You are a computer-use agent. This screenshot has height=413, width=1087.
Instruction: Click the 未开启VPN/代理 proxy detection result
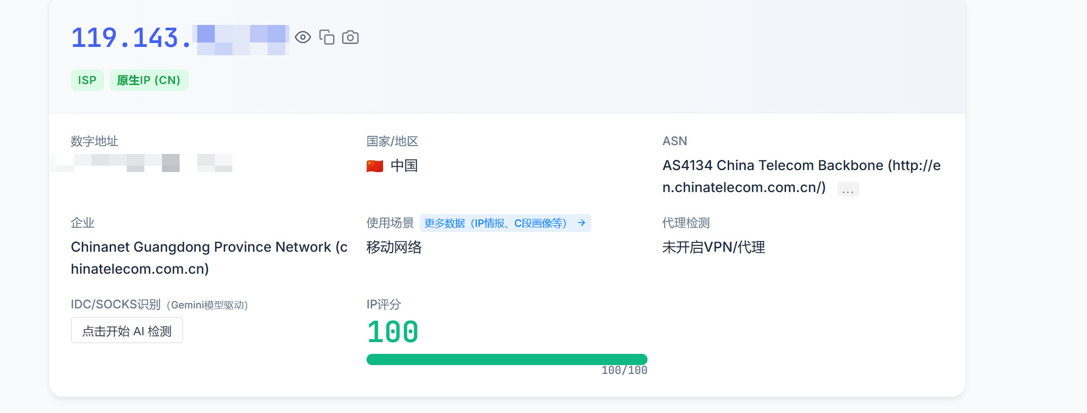[714, 247]
